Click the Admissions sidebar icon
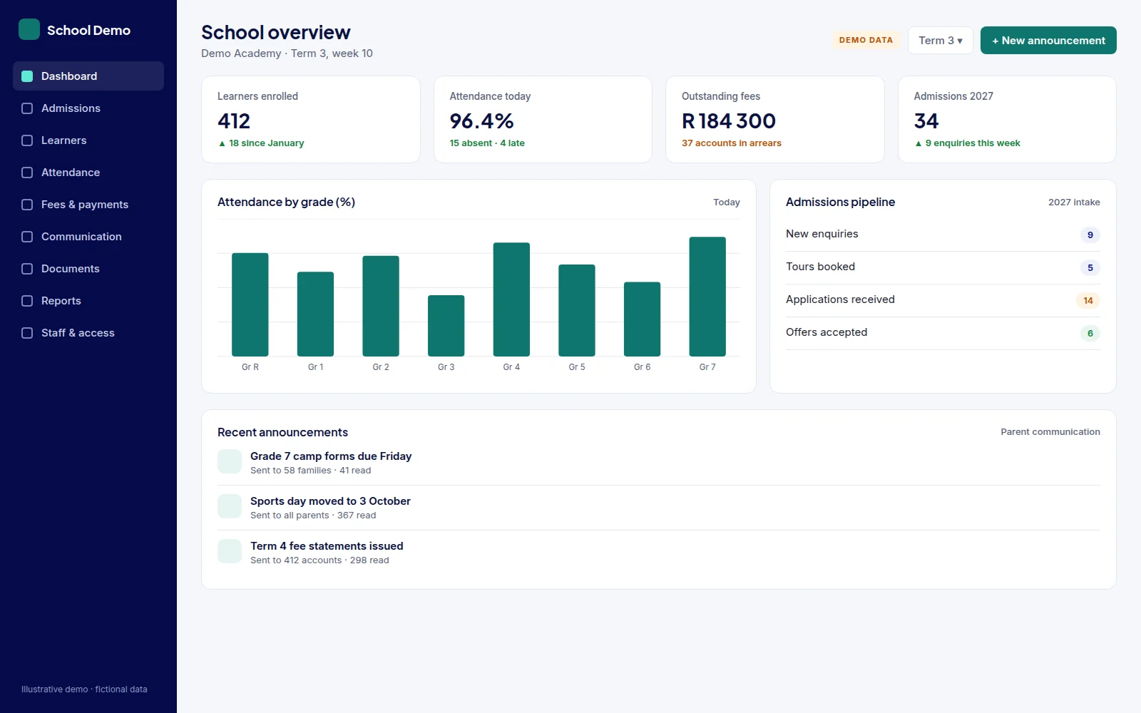The width and height of the screenshot is (1141, 713). 27,108
